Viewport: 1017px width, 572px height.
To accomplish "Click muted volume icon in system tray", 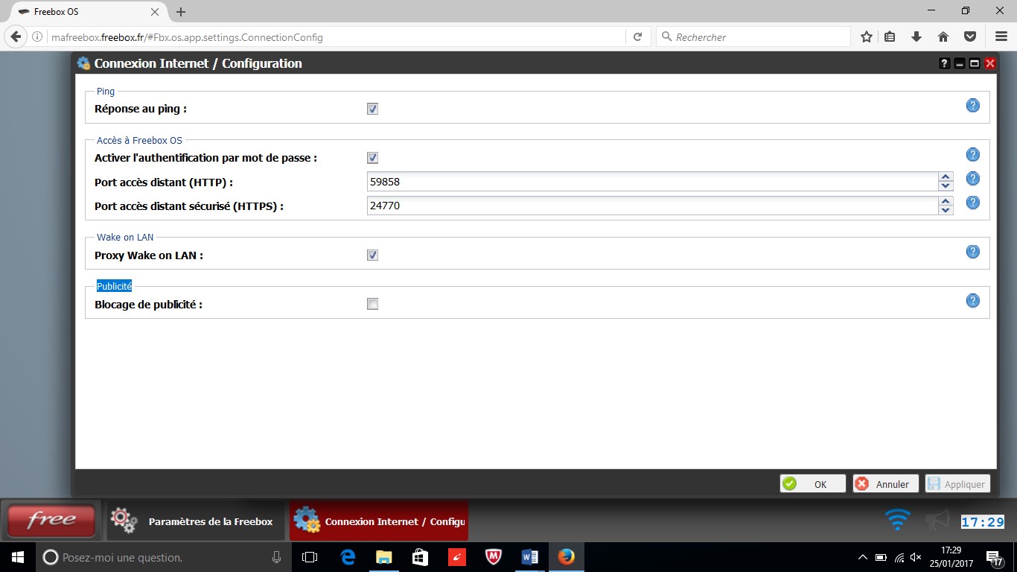I will click(916, 557).
